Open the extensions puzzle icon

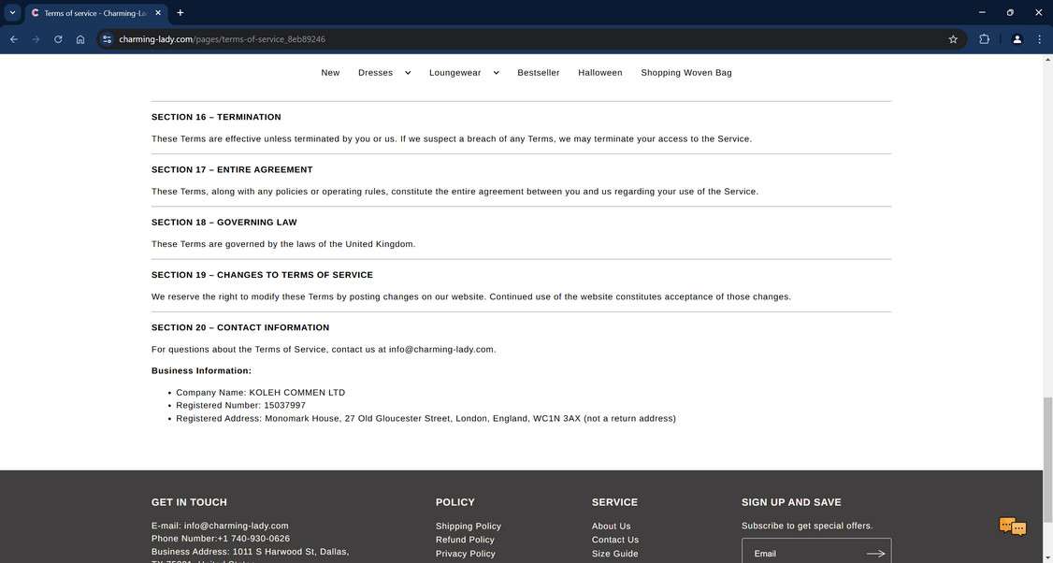984,39
